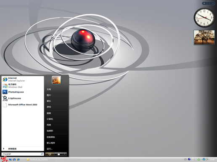Click the lock button in the Start menu
The width and height of the screenshot is (217, 162).
(58, 154)
